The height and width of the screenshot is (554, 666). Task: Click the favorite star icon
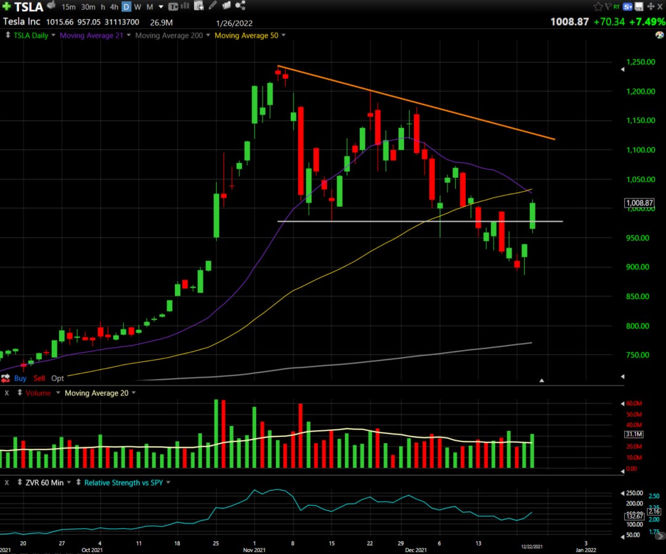[598, 6]
